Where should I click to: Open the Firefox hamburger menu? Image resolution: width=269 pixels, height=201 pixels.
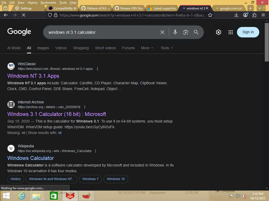263,15
